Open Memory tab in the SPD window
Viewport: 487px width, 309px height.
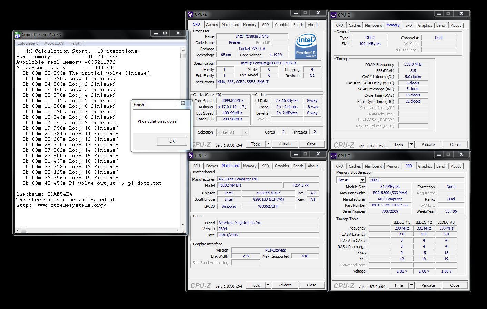click(x=393, y=166)
